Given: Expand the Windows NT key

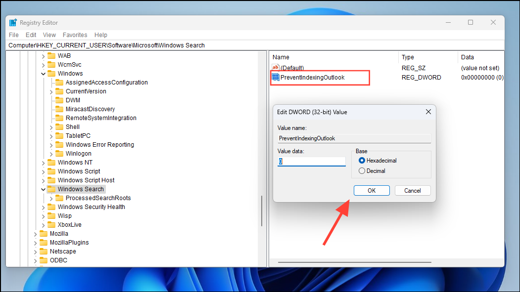Looking at the screenshot, I should tap(43, 163).
